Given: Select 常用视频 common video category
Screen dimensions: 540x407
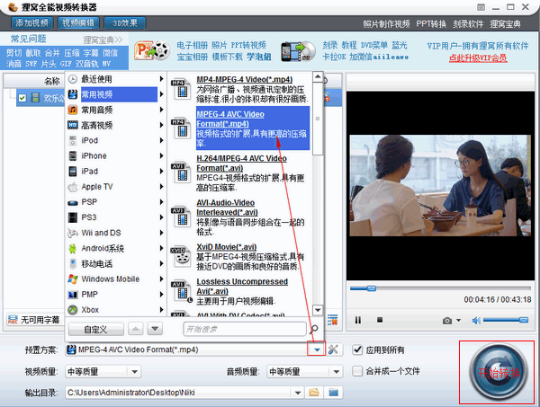Looking at the screenshot, I should tap(115, 94).
